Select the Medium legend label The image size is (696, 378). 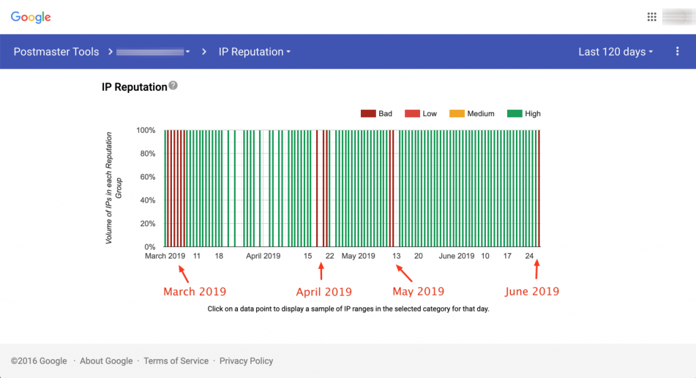pos(481,113)
